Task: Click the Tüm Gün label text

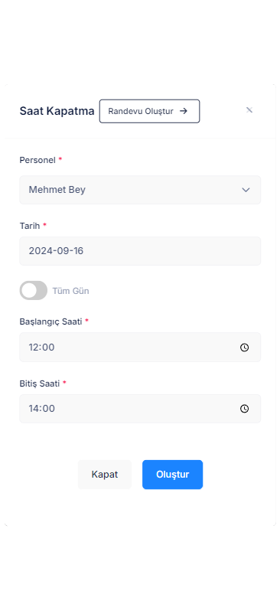Action: (71, 291)
